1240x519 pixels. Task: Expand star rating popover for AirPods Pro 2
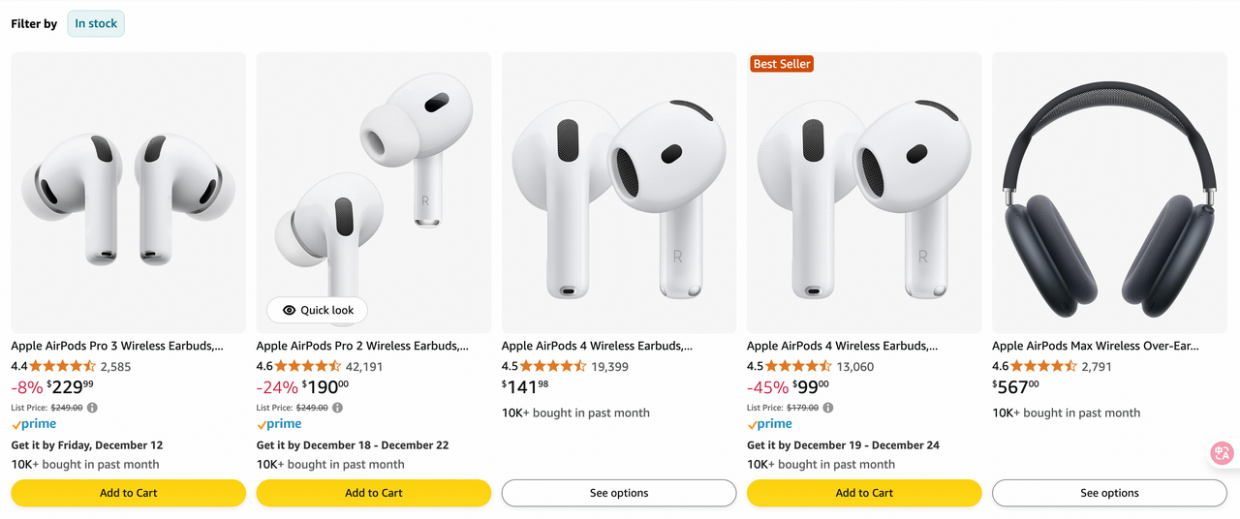[308, 367]
